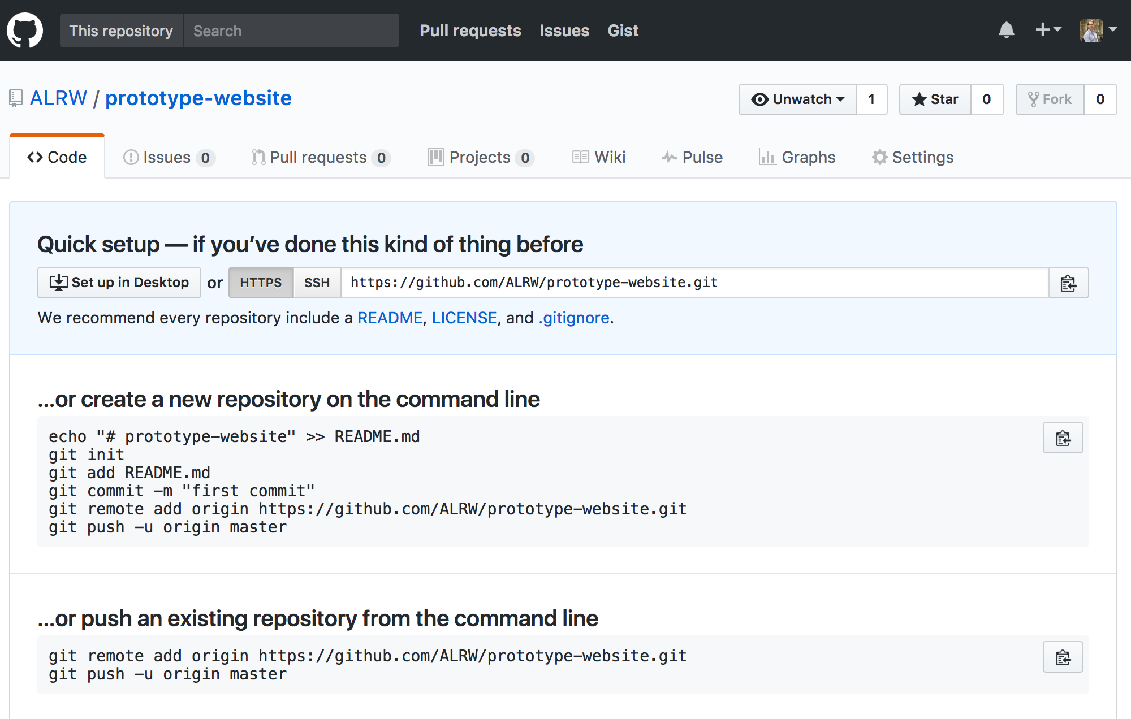Click the stargazers count 0

tap(987, 99)
